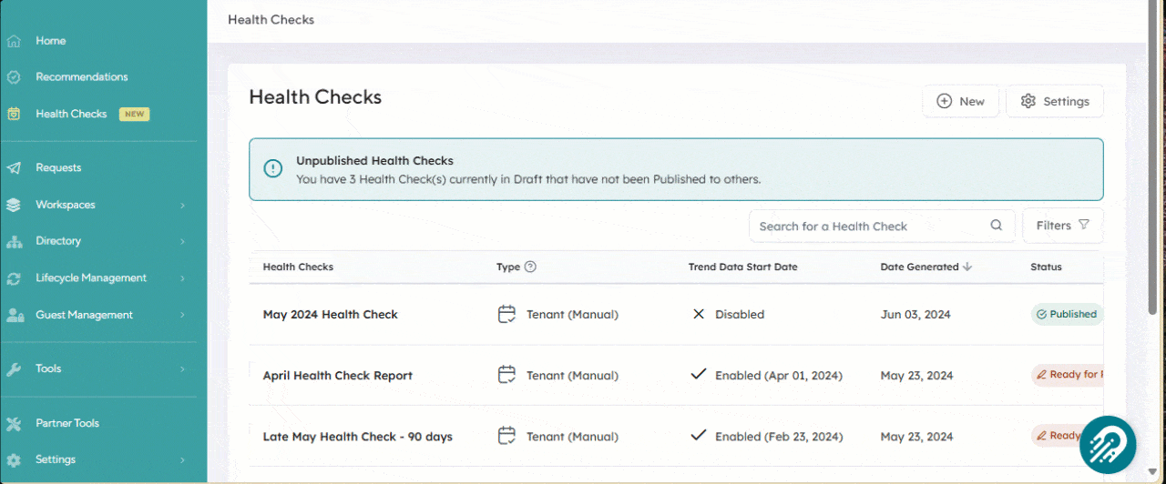This screenshot has height=484, width=1166.
Task: Click the Partner Tools icon
Action: tap(14, 424)
